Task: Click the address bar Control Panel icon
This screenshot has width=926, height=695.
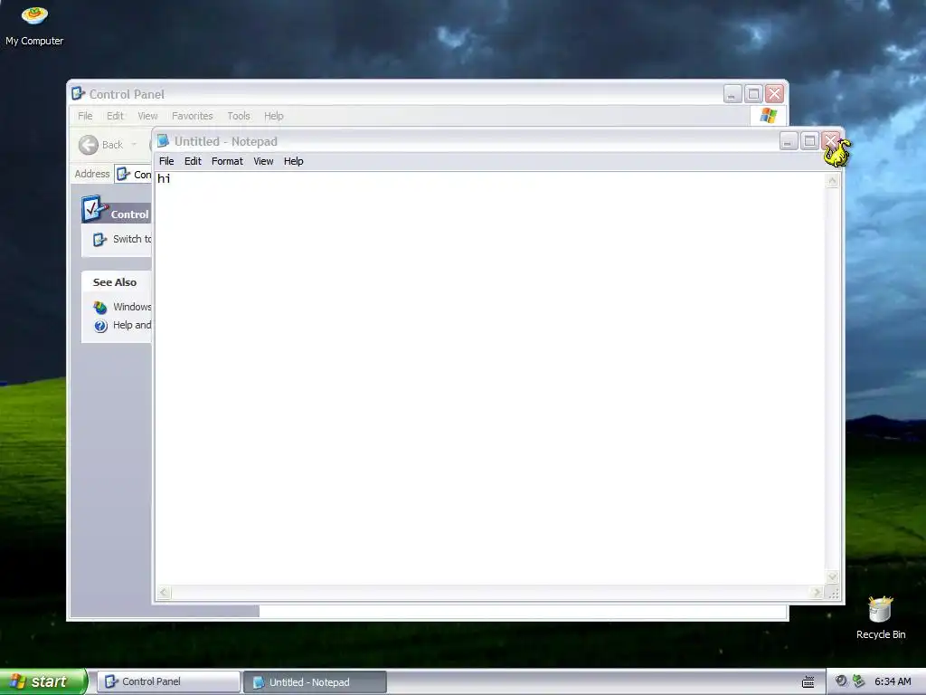Action: [x=123, y=174]
